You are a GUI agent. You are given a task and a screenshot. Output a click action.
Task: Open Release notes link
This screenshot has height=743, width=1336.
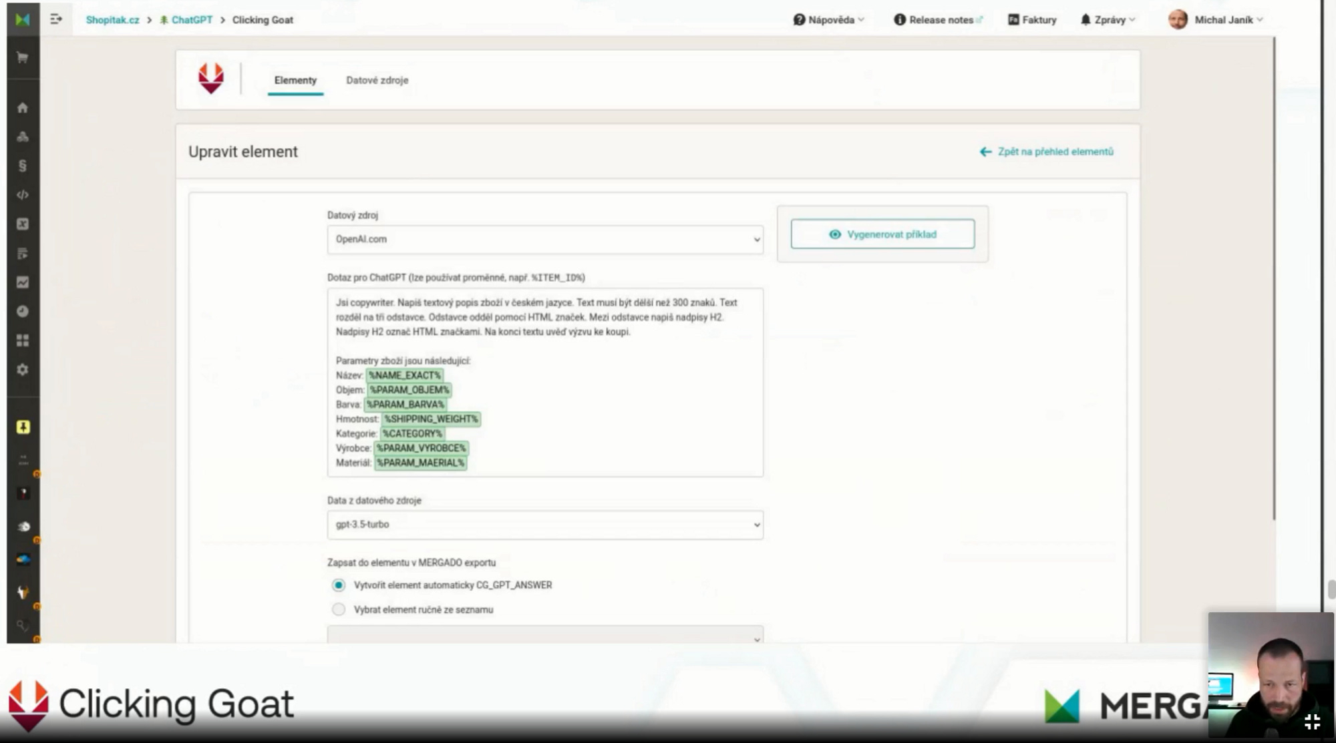938,20
